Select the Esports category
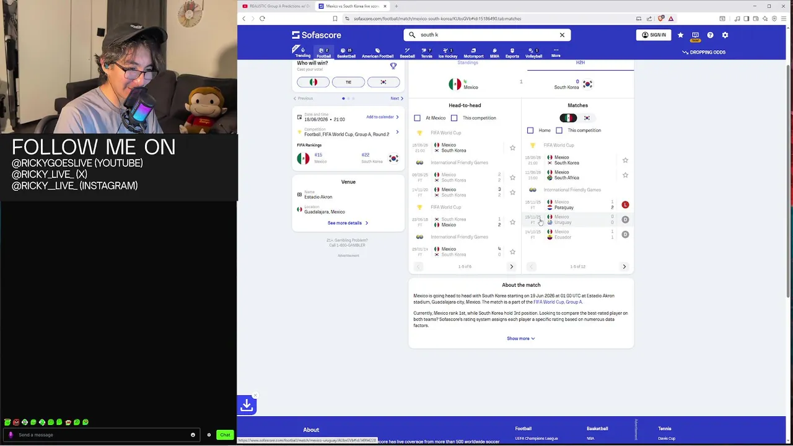 point(512,53)
